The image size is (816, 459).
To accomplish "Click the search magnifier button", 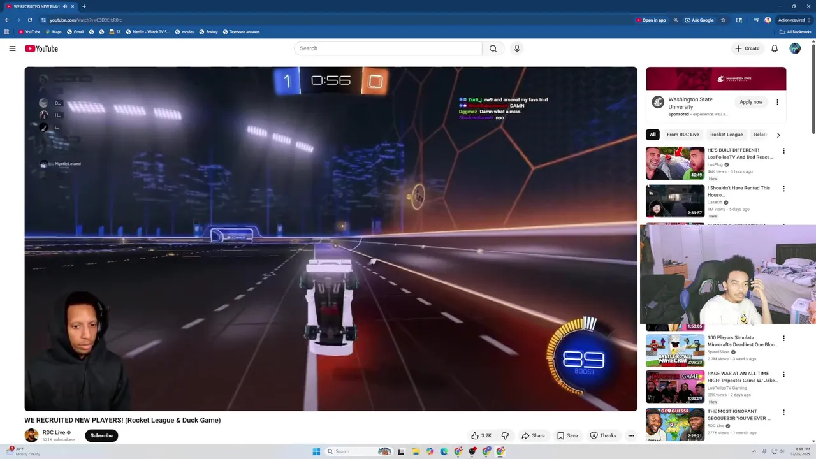I will (493, 48).
